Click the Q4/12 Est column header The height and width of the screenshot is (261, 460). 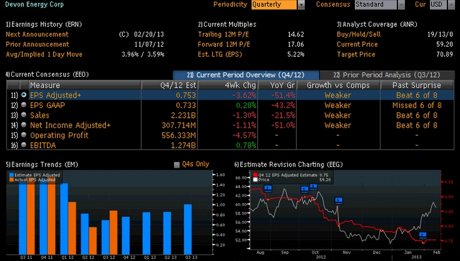tap(169, 85)
